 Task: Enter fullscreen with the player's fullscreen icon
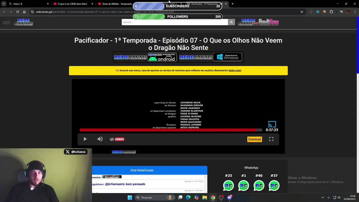click(x=271, y=139)
